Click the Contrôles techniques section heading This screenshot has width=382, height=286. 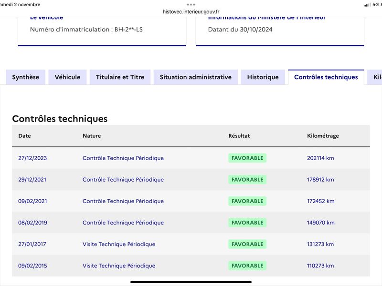click(x=60, y=119)
